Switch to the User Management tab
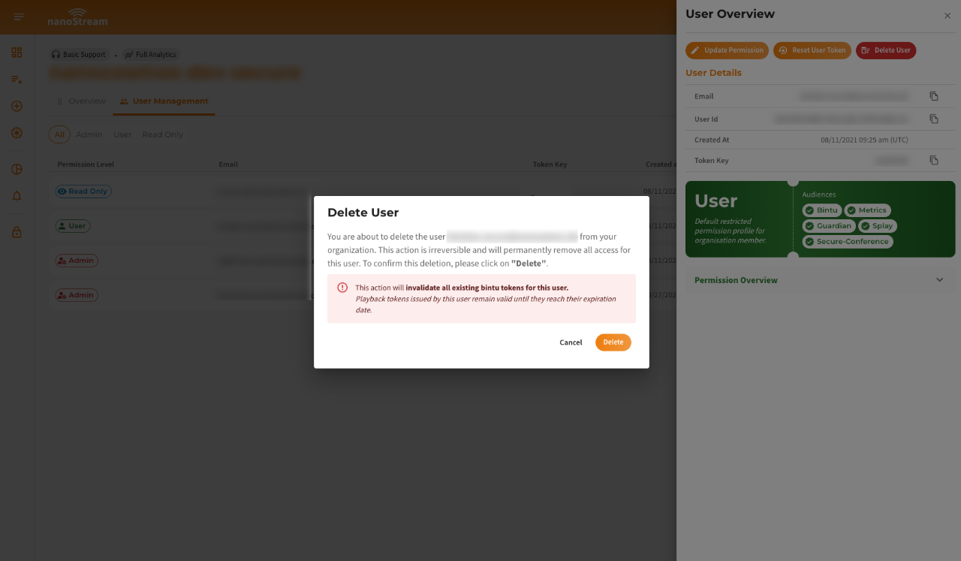 tap(164, 101)
